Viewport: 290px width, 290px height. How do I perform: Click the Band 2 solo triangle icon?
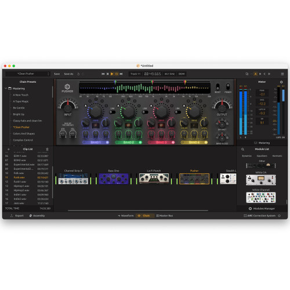point(118,106)
